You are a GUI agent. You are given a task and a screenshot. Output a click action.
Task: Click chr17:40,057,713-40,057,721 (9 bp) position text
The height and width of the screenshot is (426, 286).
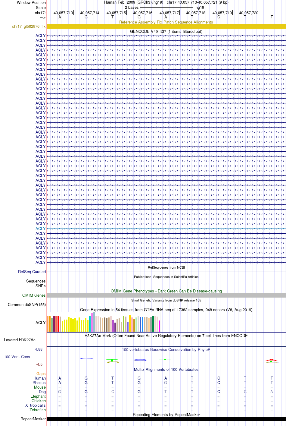pos(197,2)
